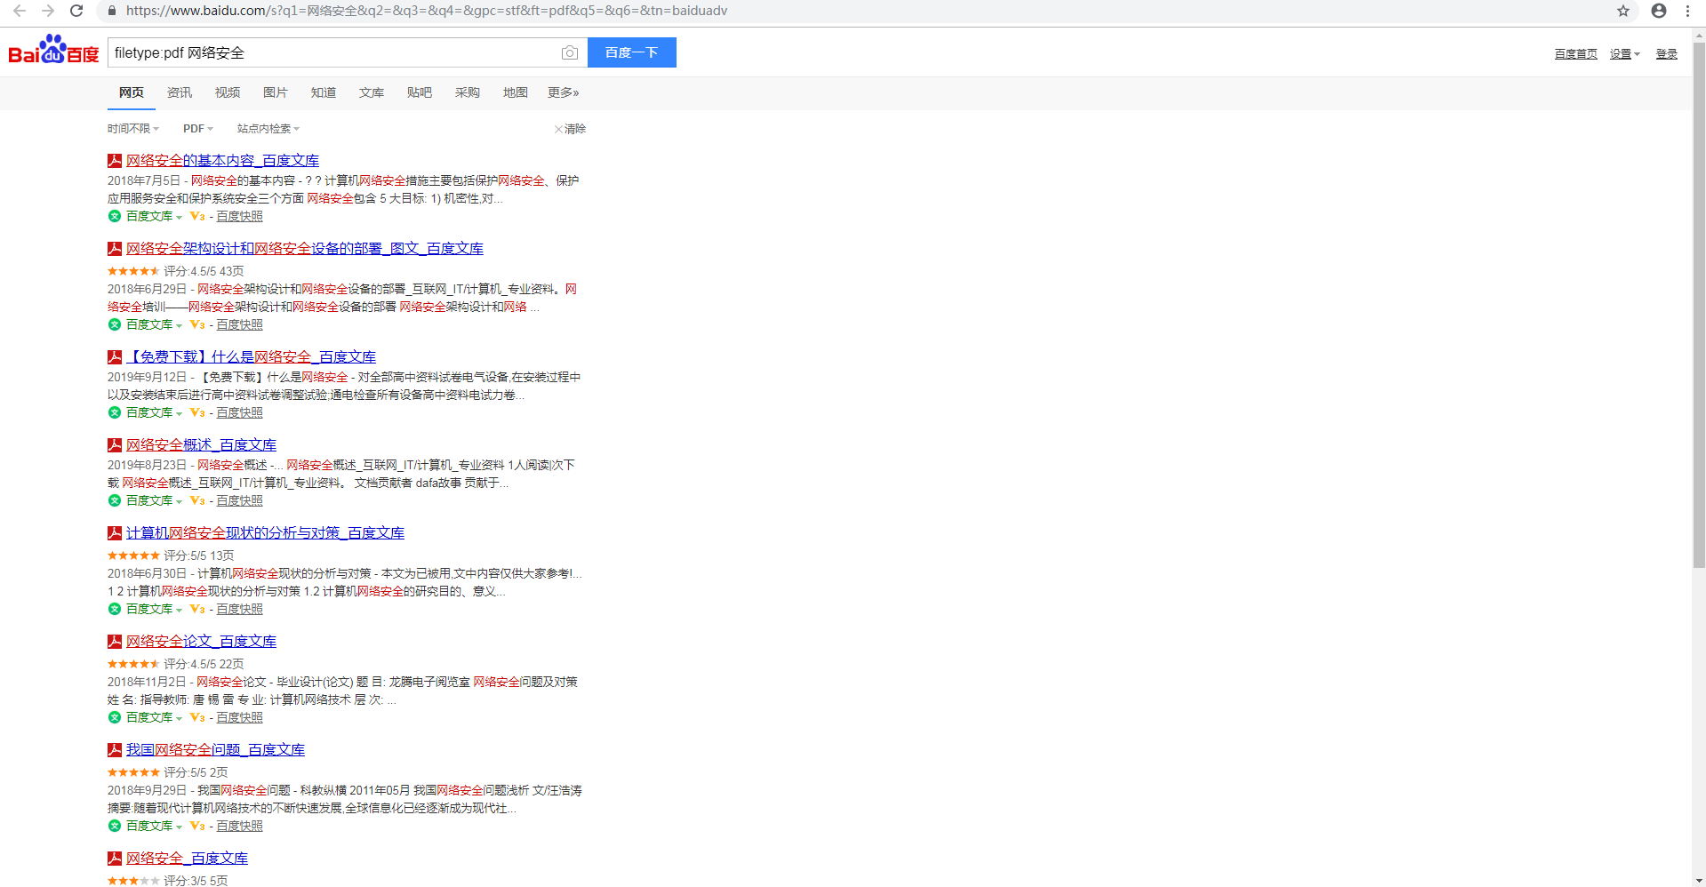The image size is (1706, 887).
Task: Switch to the 图片 tab
Action: (x=276, y=92)
